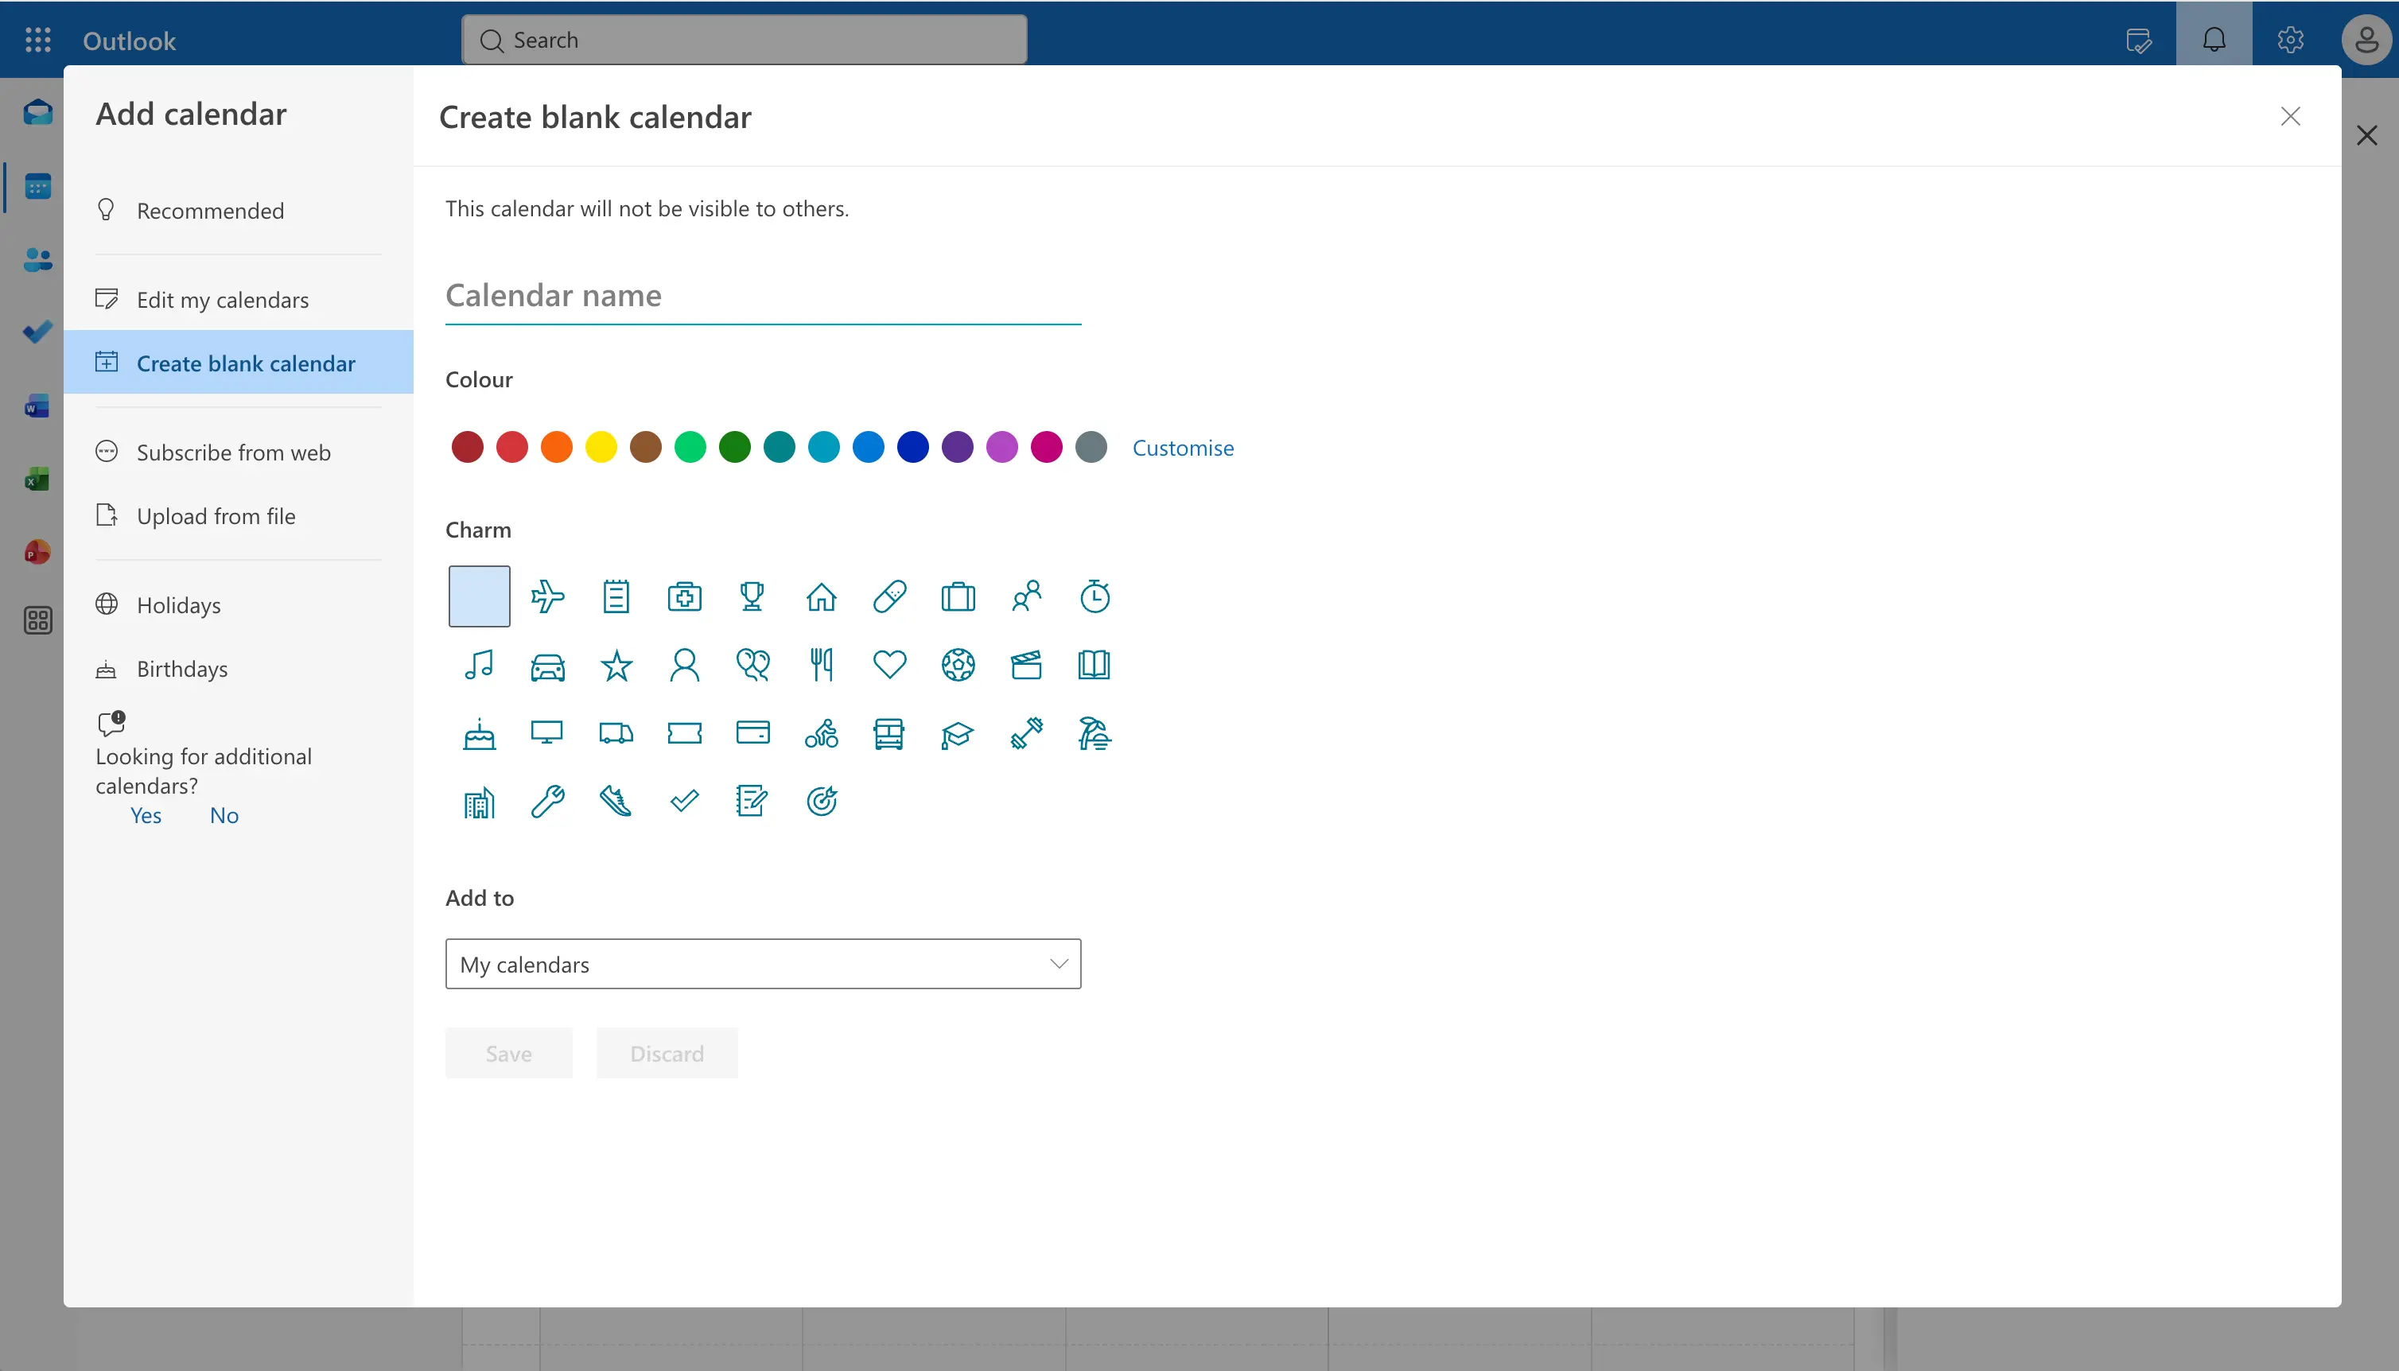The image size is (2399, 1371).
Task: Pick the fork and knife charm
Action: click(821, 665)
